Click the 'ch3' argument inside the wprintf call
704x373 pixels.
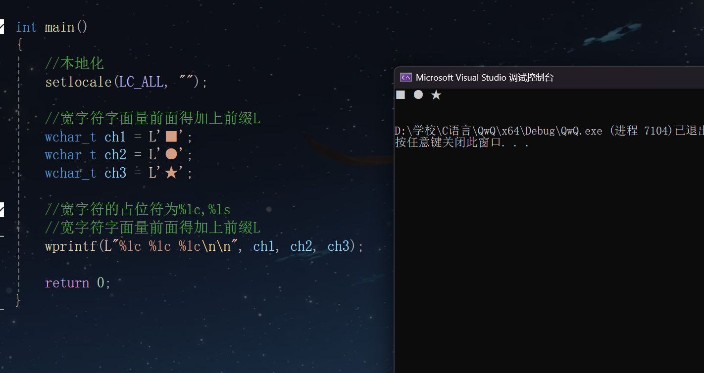[338, 246]
